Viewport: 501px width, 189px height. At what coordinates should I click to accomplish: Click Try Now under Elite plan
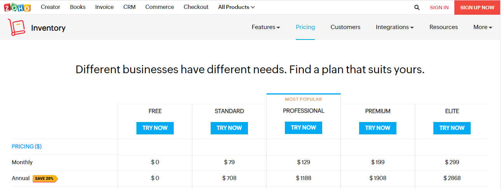[452, 128]
